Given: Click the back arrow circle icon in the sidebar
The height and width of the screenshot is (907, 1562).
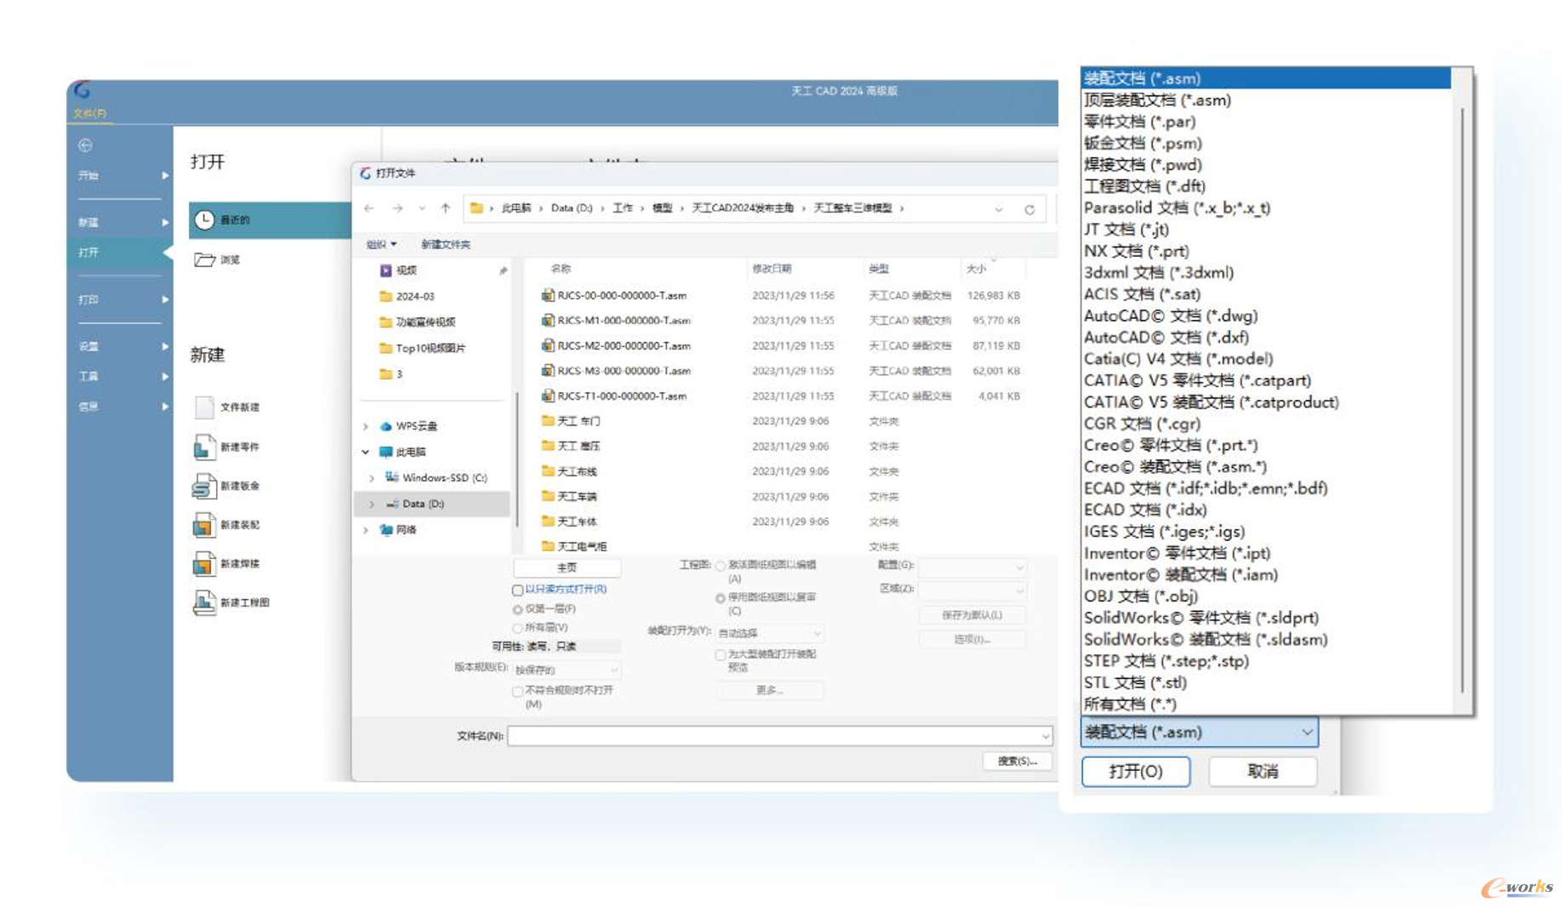Looking at the screenshot, I should pos(85,145).
